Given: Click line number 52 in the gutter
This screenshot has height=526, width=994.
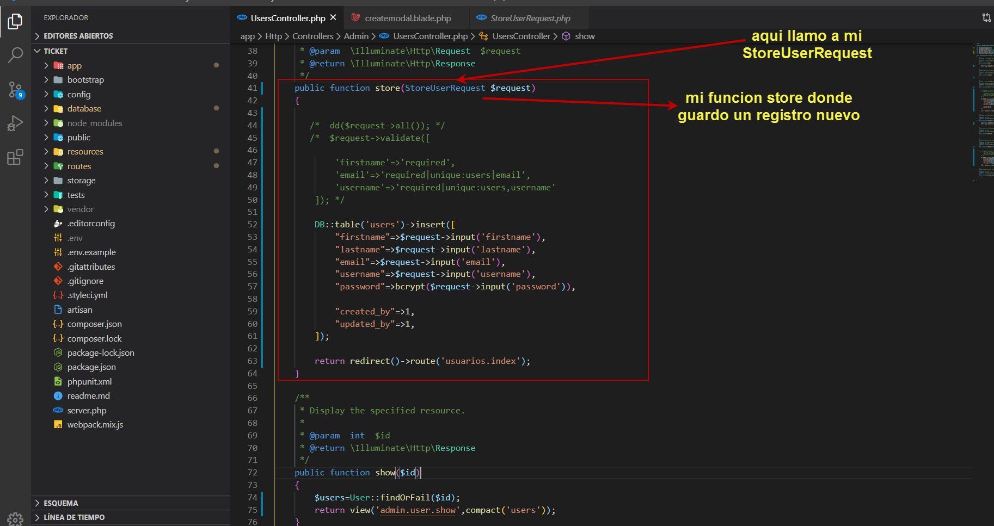Looking at the screenshot, I should click(252, 225).
